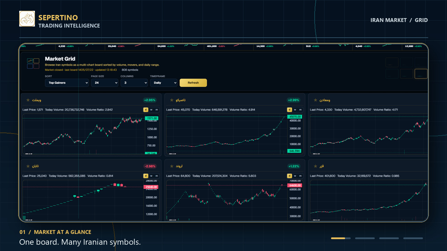Click the '808 symbols' count text
447x251 pixels.
click(130, 70)
